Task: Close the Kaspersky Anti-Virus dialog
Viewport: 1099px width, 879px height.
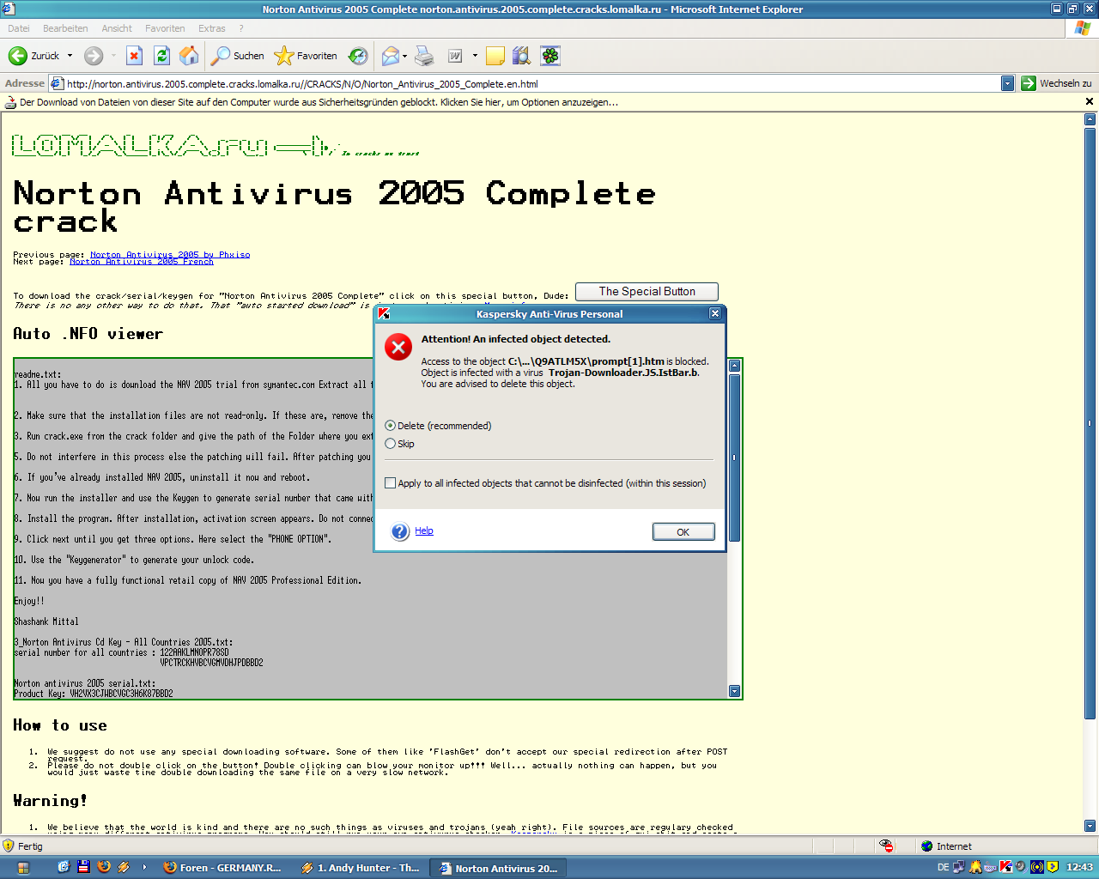Action: (715, 313)
